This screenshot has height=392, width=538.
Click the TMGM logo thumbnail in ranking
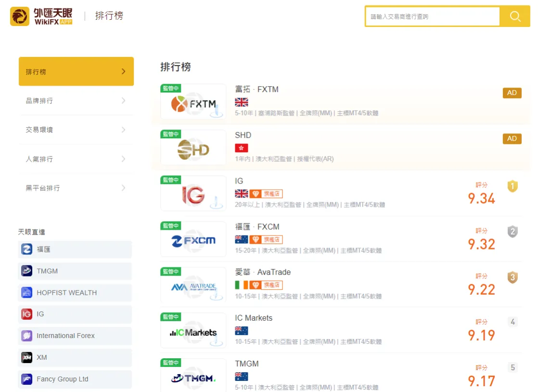pos(193,376)
